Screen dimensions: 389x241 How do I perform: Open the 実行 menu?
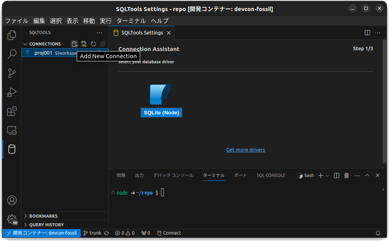pyautogui.click(x=106, y=21)
